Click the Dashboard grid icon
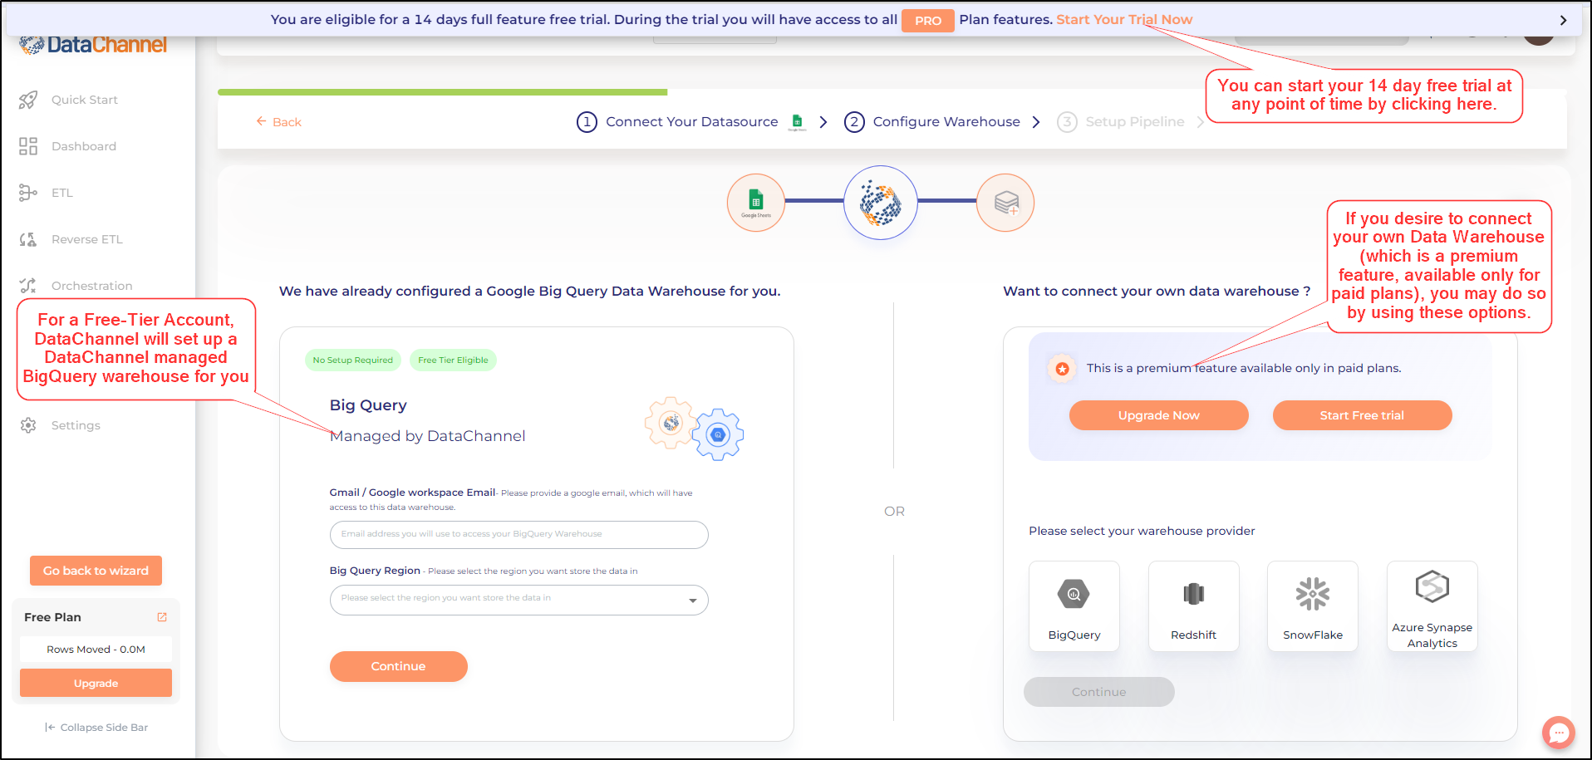This screenshot has width=1592, height=760. point(28,146)
